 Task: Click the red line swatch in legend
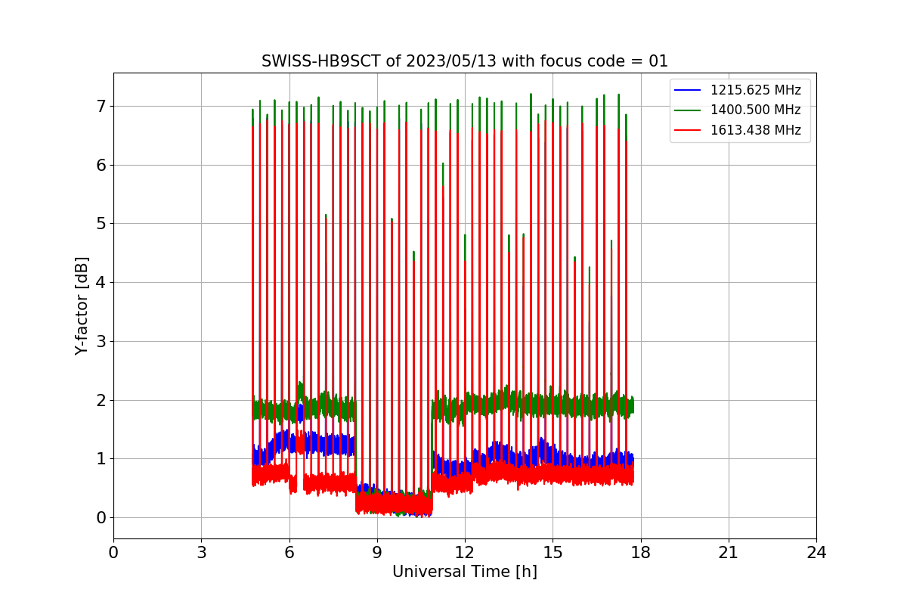[x=689, y=130]
